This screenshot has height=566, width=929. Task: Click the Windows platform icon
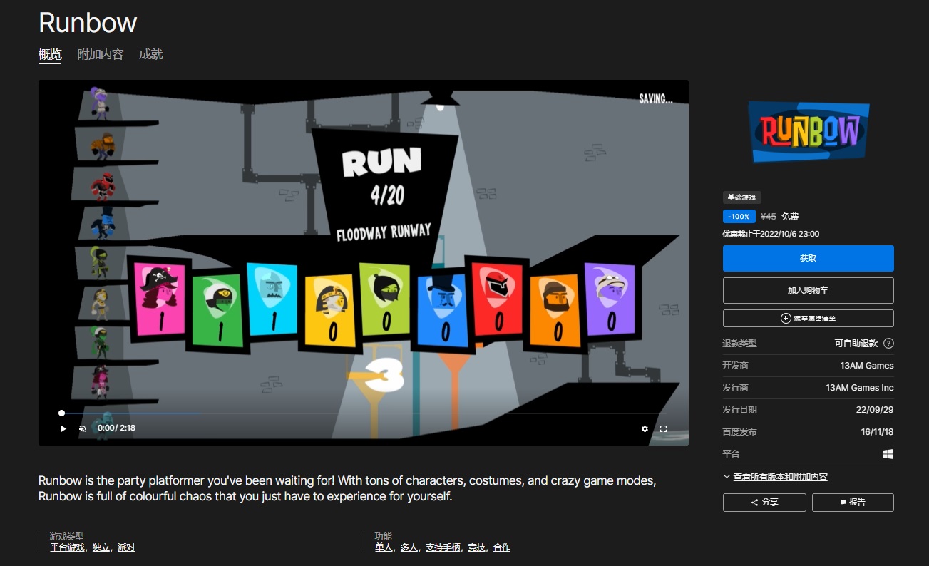pos(888,454)
